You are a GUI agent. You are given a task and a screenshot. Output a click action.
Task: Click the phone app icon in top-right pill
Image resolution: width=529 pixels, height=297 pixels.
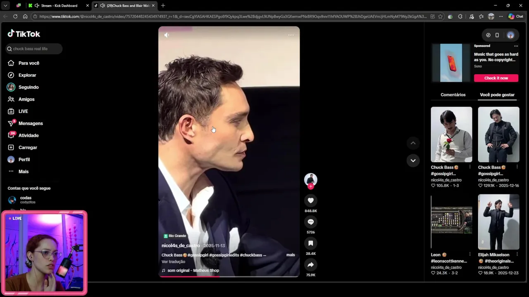point(497,35)
